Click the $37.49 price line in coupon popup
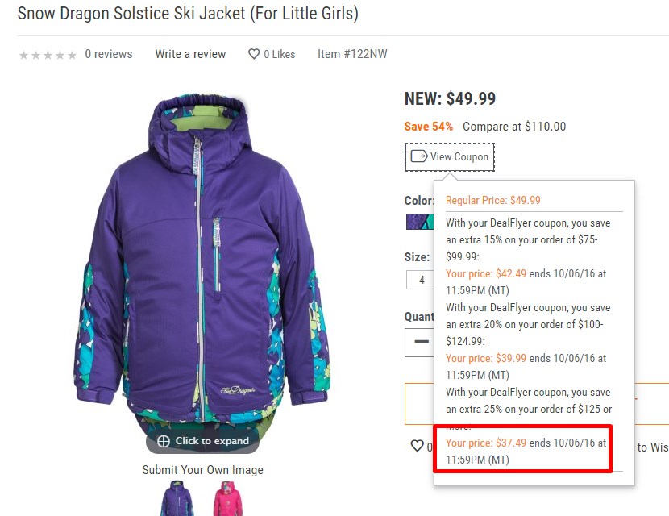This screenshot has height=516, width=669. click(526, 451)
